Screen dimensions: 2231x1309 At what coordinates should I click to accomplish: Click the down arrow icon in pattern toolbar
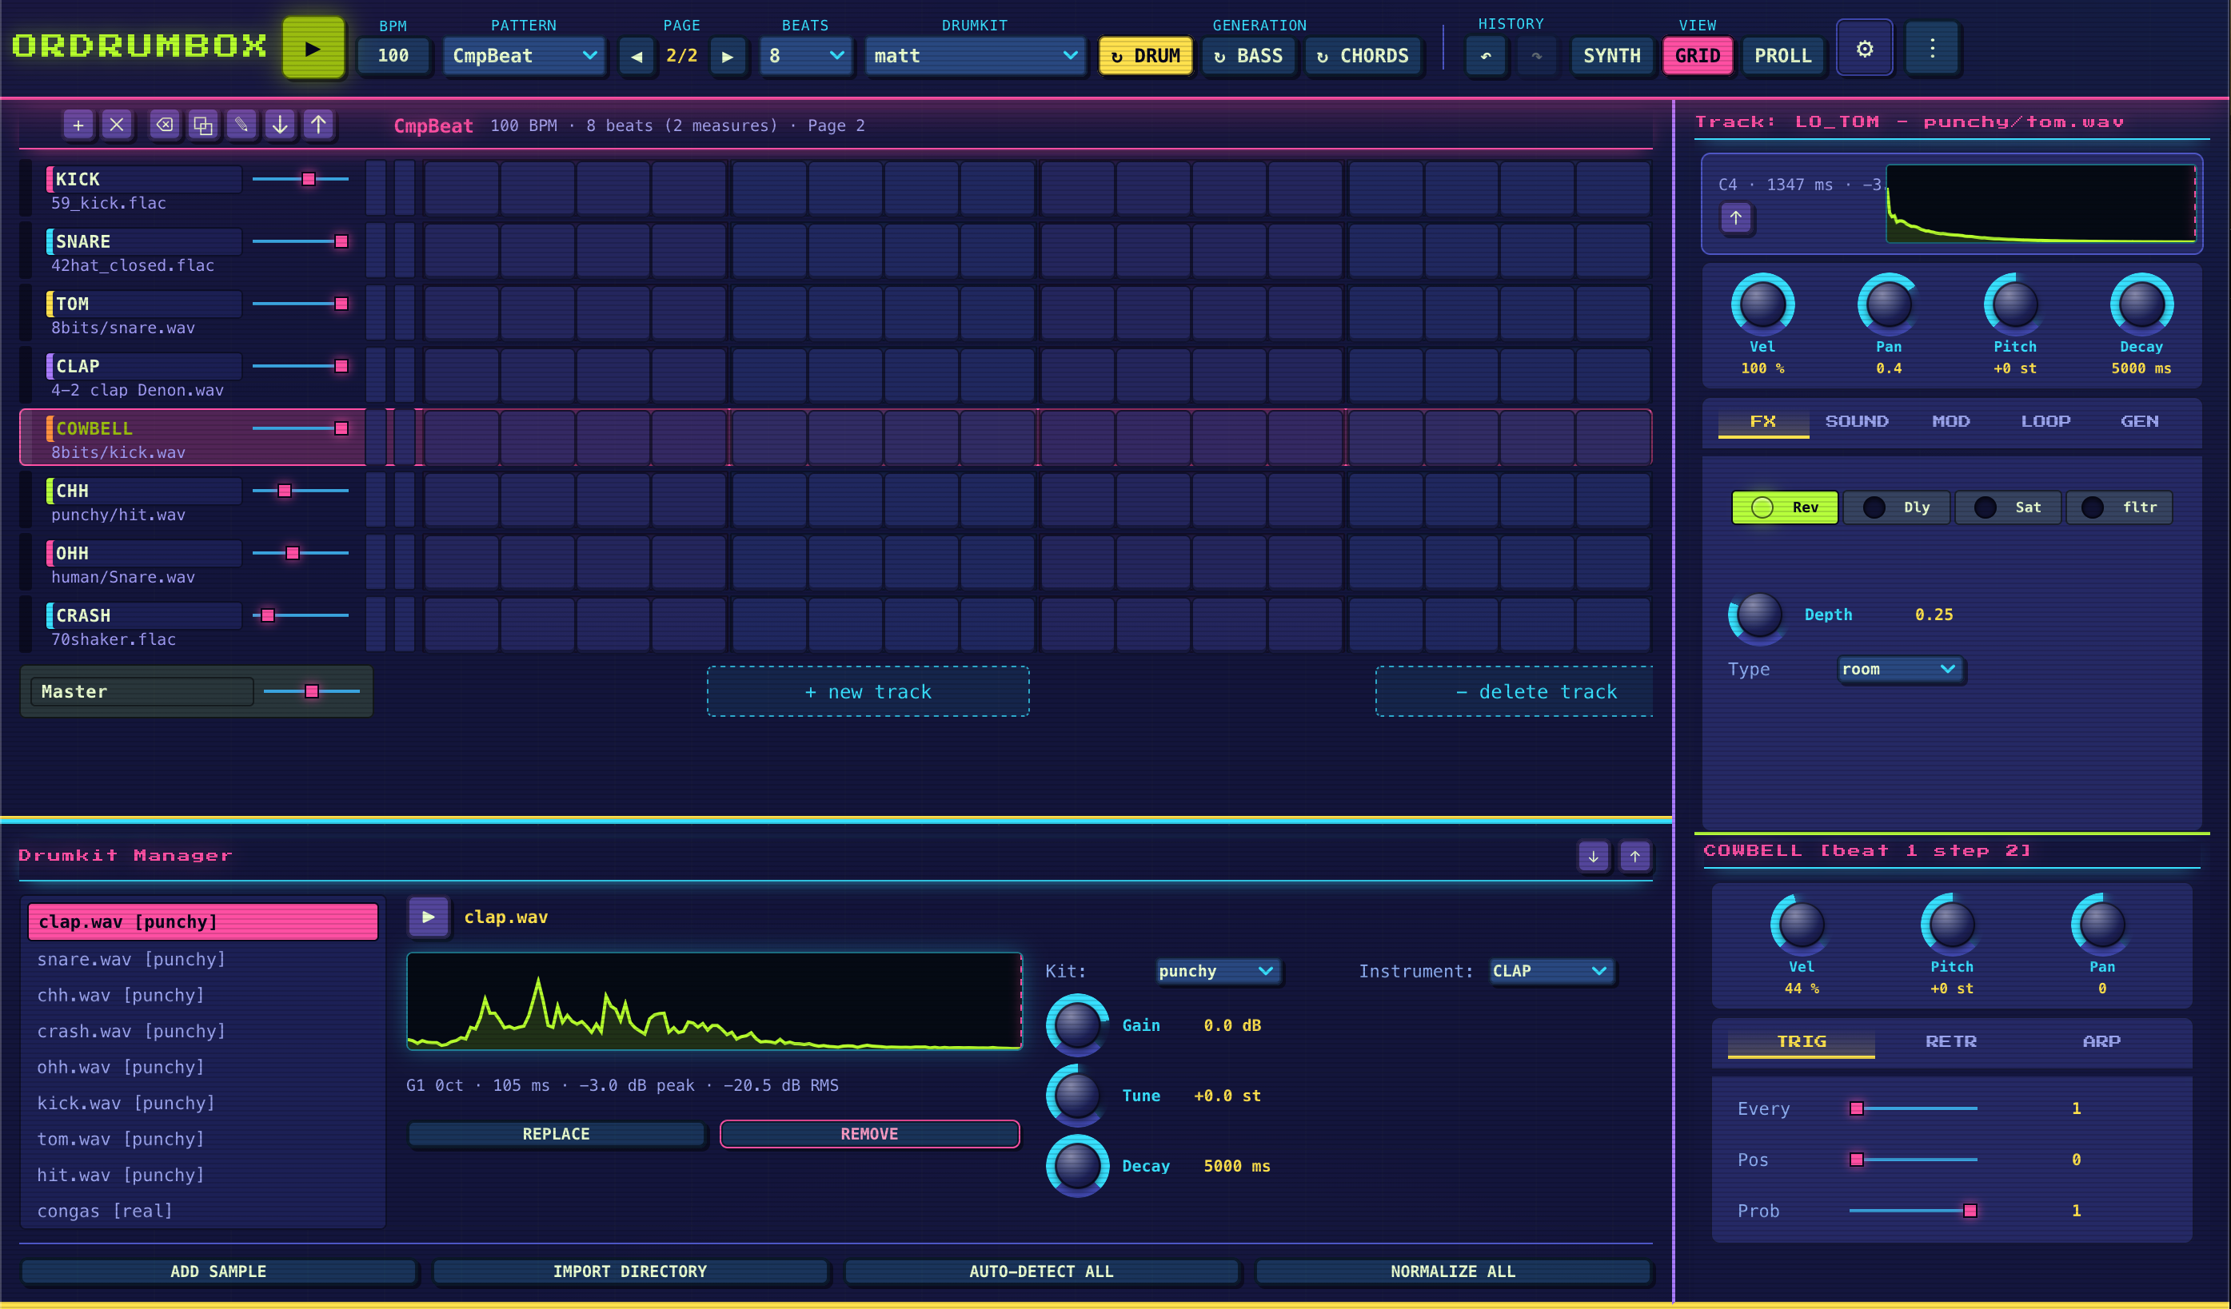point(280,125)
